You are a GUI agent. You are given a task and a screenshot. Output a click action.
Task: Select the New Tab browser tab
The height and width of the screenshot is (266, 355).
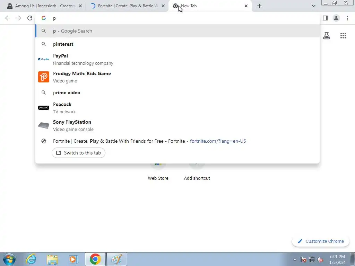(x=210, y=6)
